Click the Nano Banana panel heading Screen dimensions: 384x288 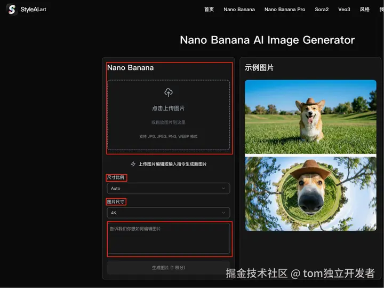(130, 67)
